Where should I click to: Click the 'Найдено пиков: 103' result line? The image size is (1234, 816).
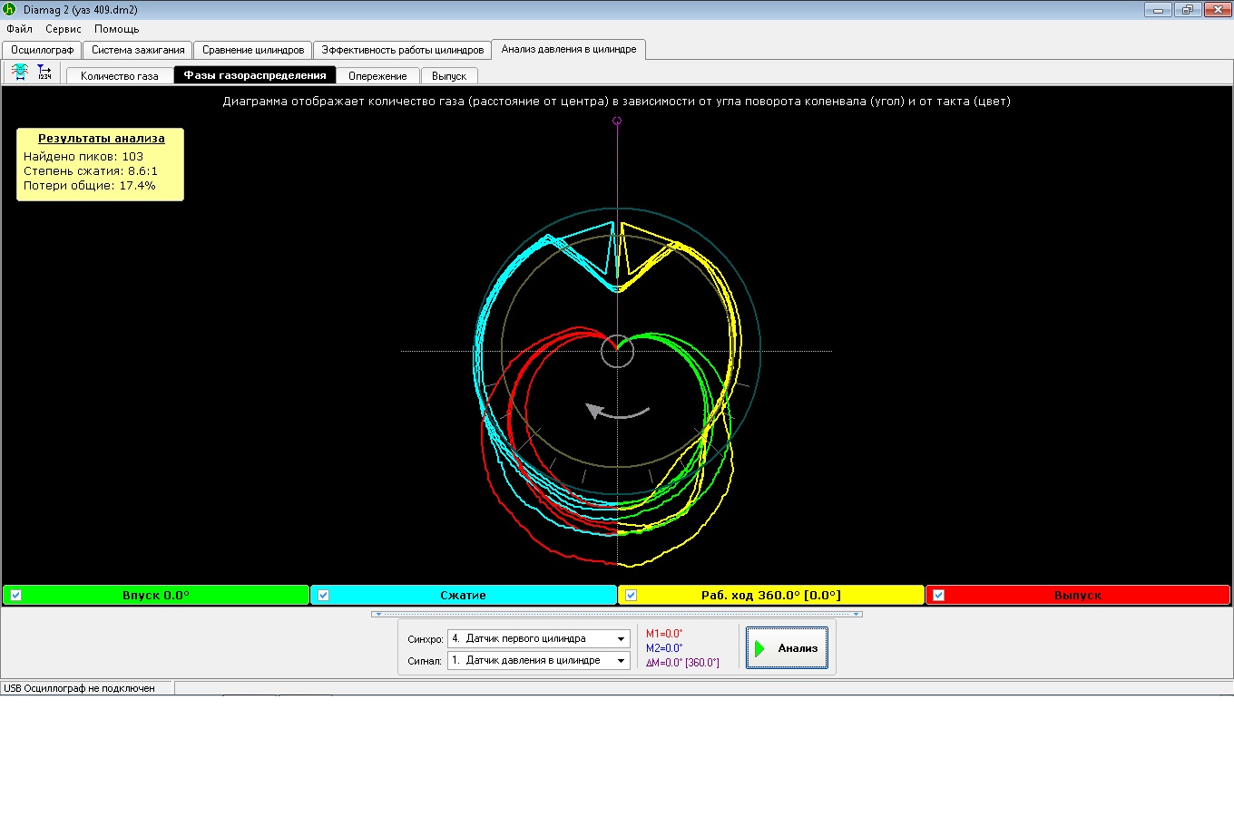[x=83, y=157]
